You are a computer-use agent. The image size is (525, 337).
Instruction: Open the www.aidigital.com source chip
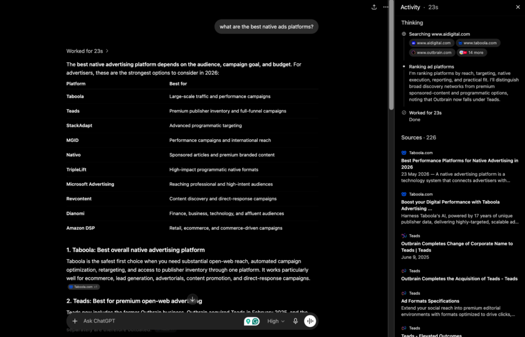coord(432,43)
